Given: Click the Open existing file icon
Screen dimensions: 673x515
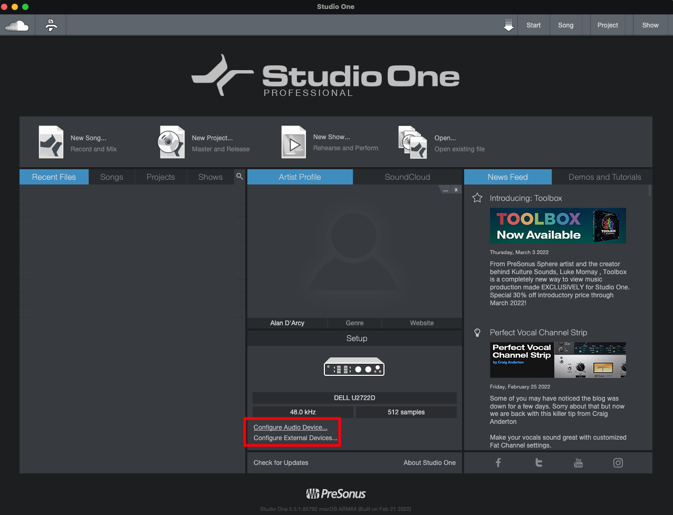Looking at the screenshot, I should [x=412, y=142].
